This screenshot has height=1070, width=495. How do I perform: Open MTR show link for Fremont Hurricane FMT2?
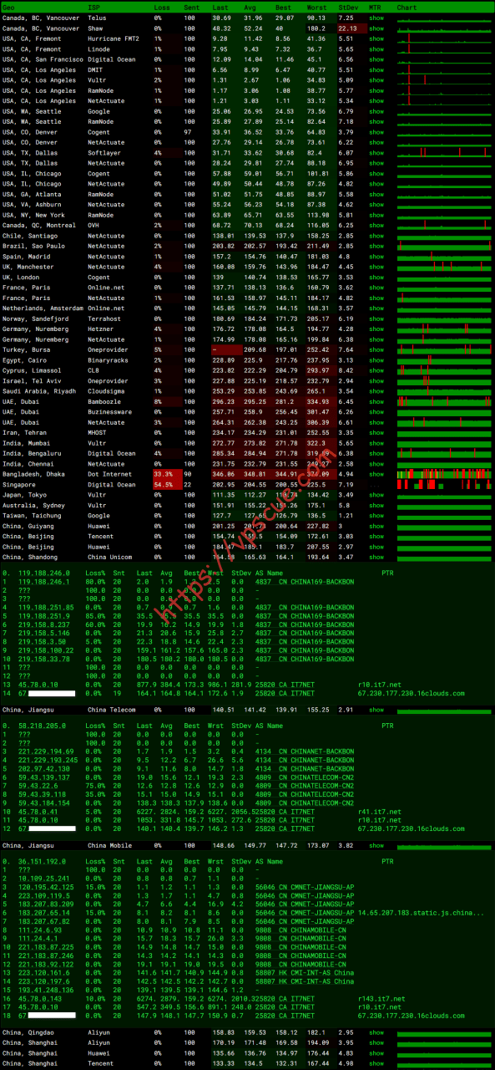[x=376, y=38]
